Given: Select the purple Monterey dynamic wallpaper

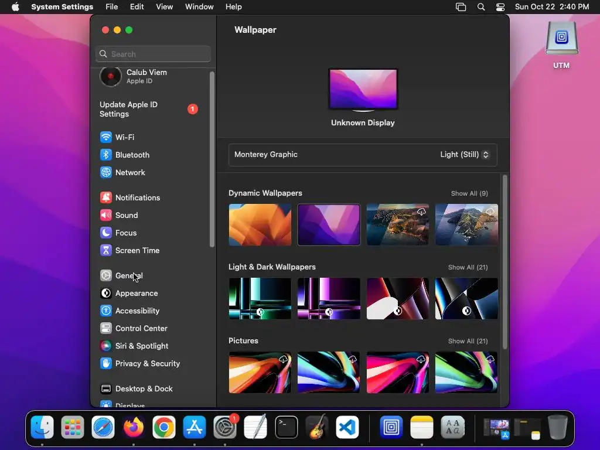Looking at the screenshot, I should 329,224.
